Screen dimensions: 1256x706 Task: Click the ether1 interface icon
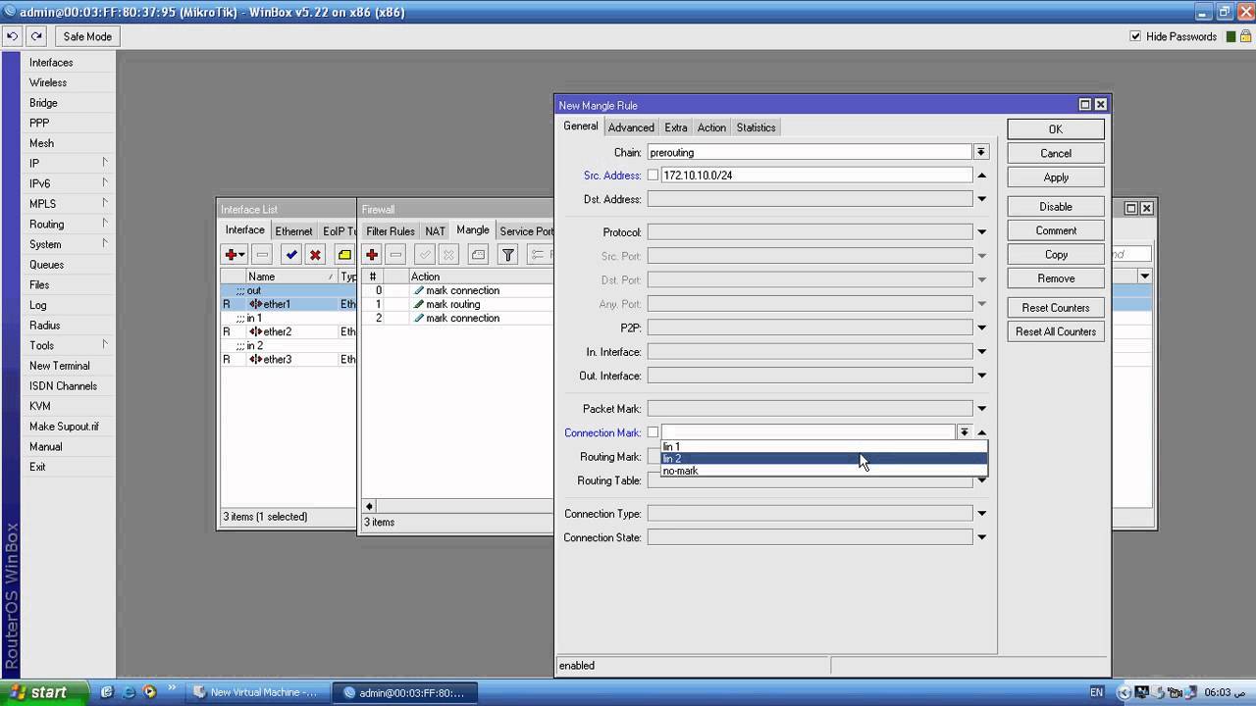pos(255,304)
